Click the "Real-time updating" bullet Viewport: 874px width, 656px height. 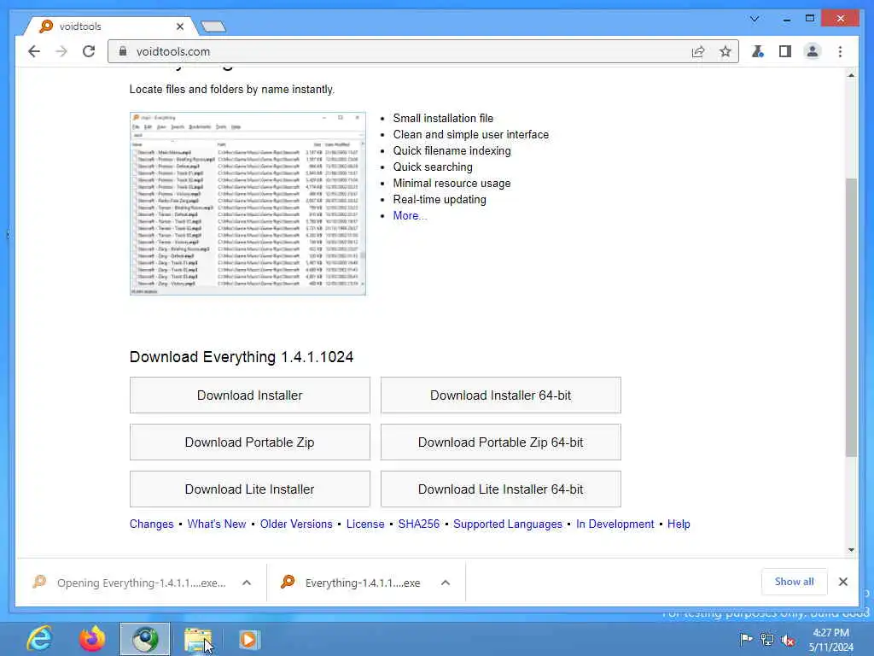(440, 200)
